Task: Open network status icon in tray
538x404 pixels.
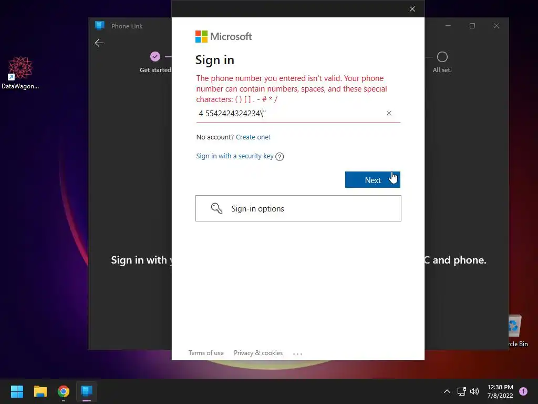Action: pos(461,391)
